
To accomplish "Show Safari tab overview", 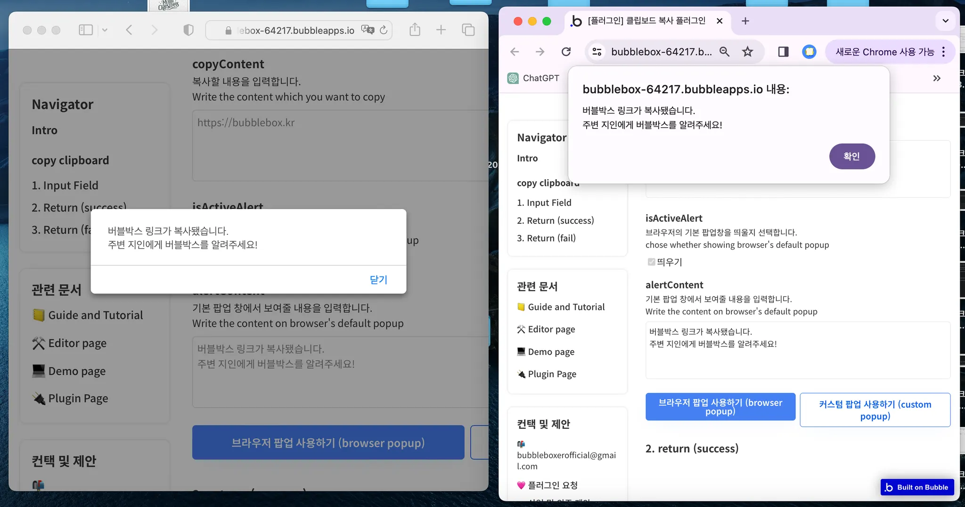I will pos(468,30).
